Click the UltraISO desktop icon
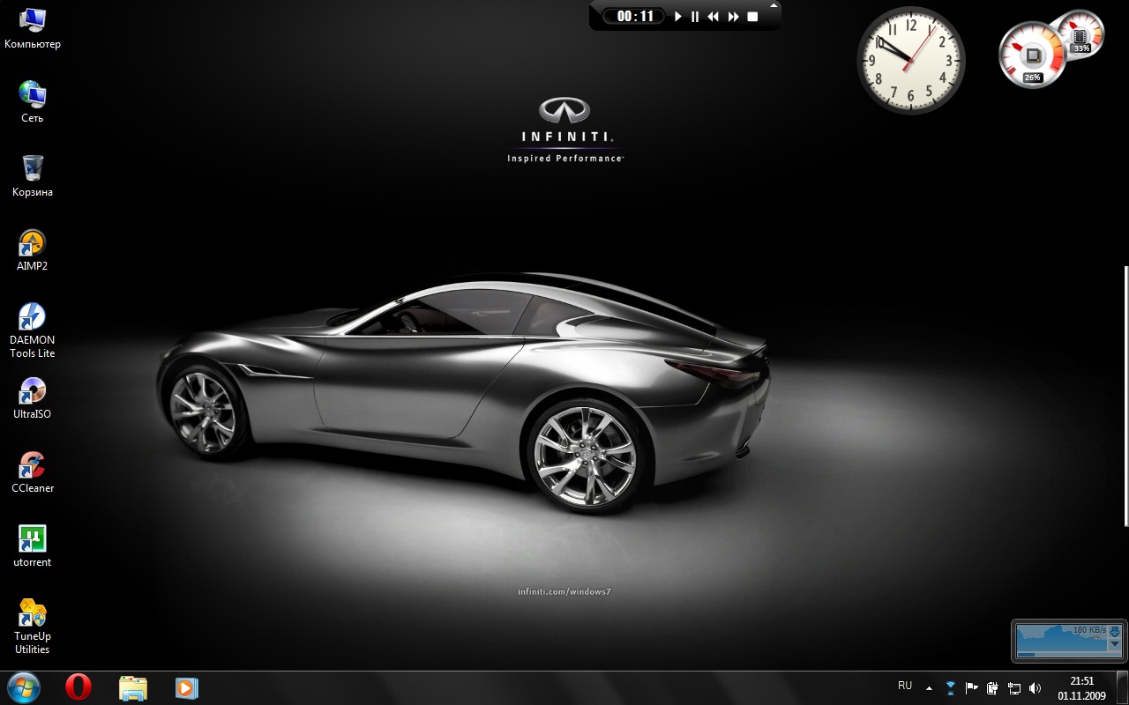The width and height of the screenshot is (1129, 705). (x=33, y=391)
